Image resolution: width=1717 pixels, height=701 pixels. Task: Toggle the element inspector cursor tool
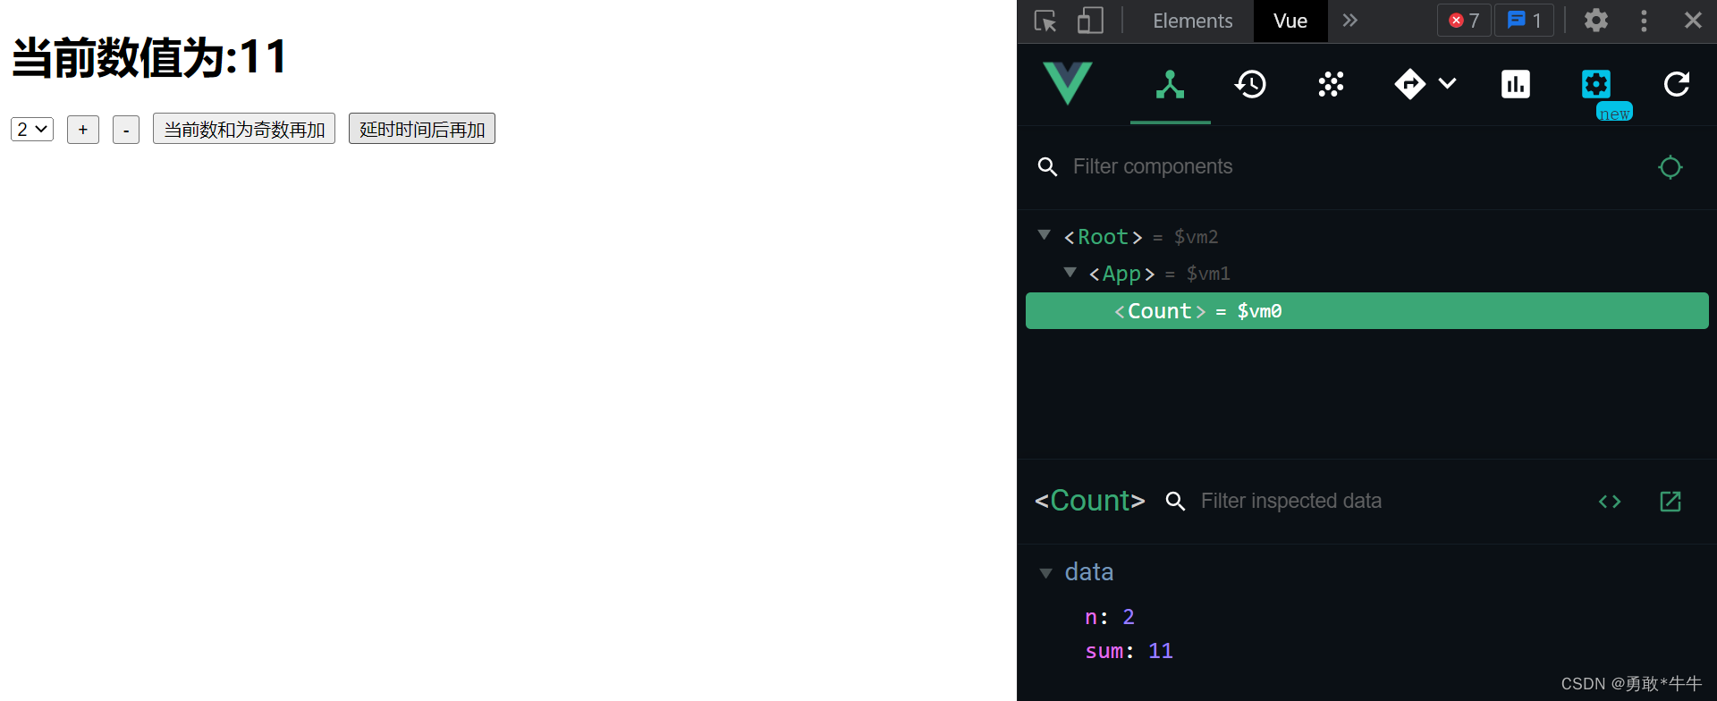pos(1045,21)
